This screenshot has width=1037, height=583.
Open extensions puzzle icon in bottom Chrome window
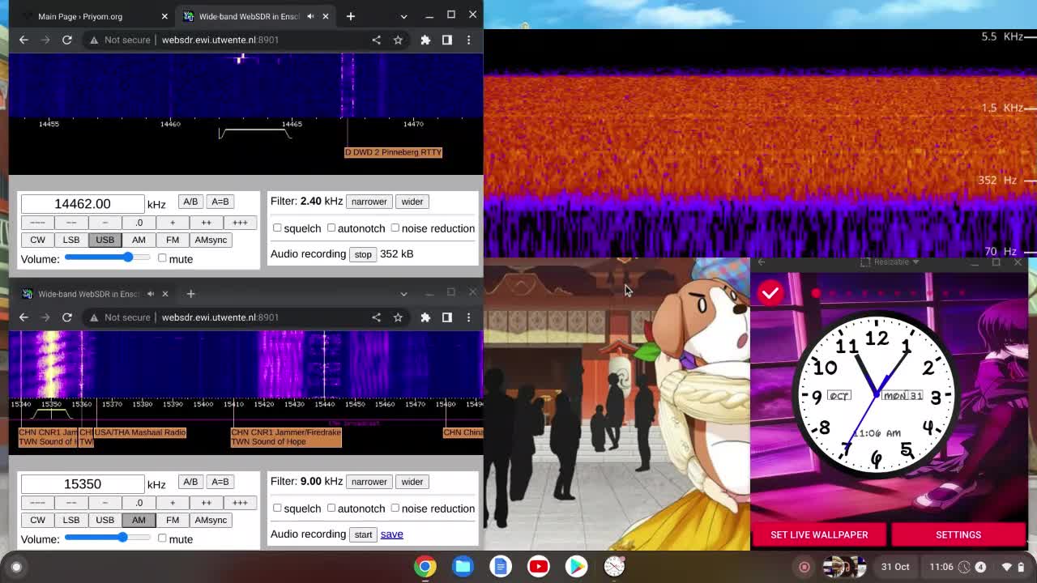425,317
